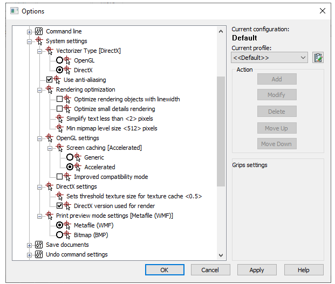Click the tree scrollbar down arrow

tap(221, 255)
